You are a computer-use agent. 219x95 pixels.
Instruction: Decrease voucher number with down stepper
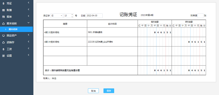click(x=72, y=17)
